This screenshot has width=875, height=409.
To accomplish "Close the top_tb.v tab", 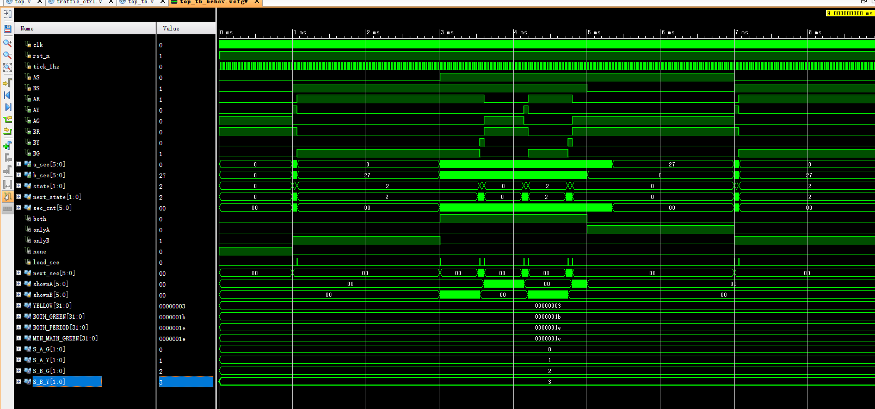I will [162, 2].
